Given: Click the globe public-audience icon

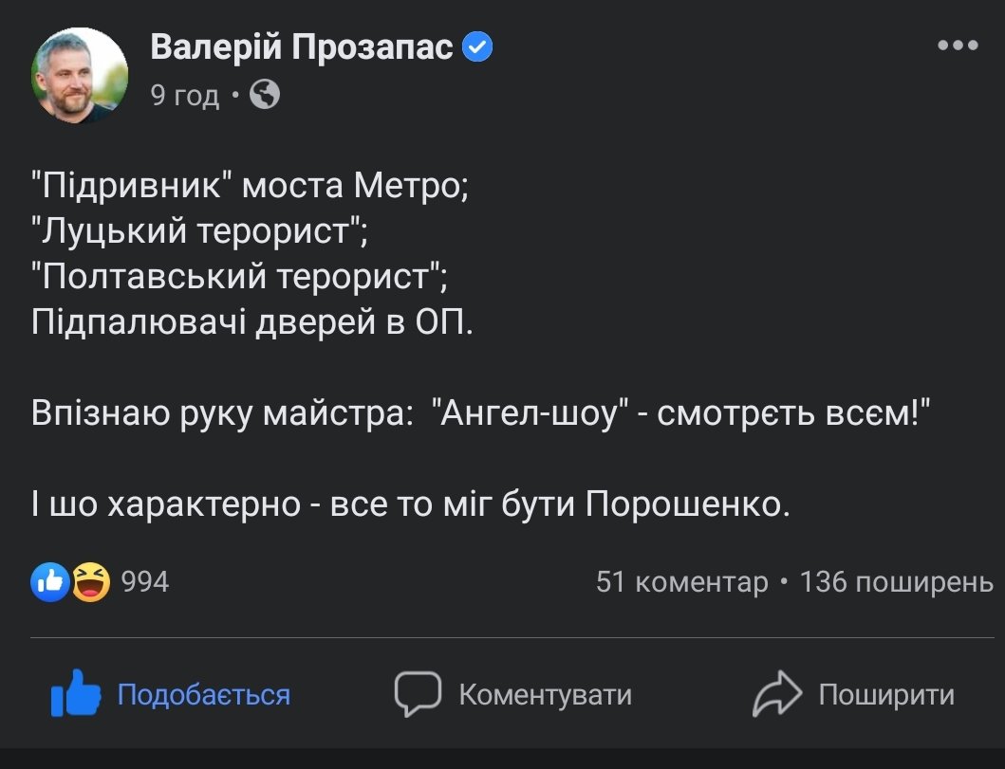Looking at the screenshot, I should click(264, 94).
